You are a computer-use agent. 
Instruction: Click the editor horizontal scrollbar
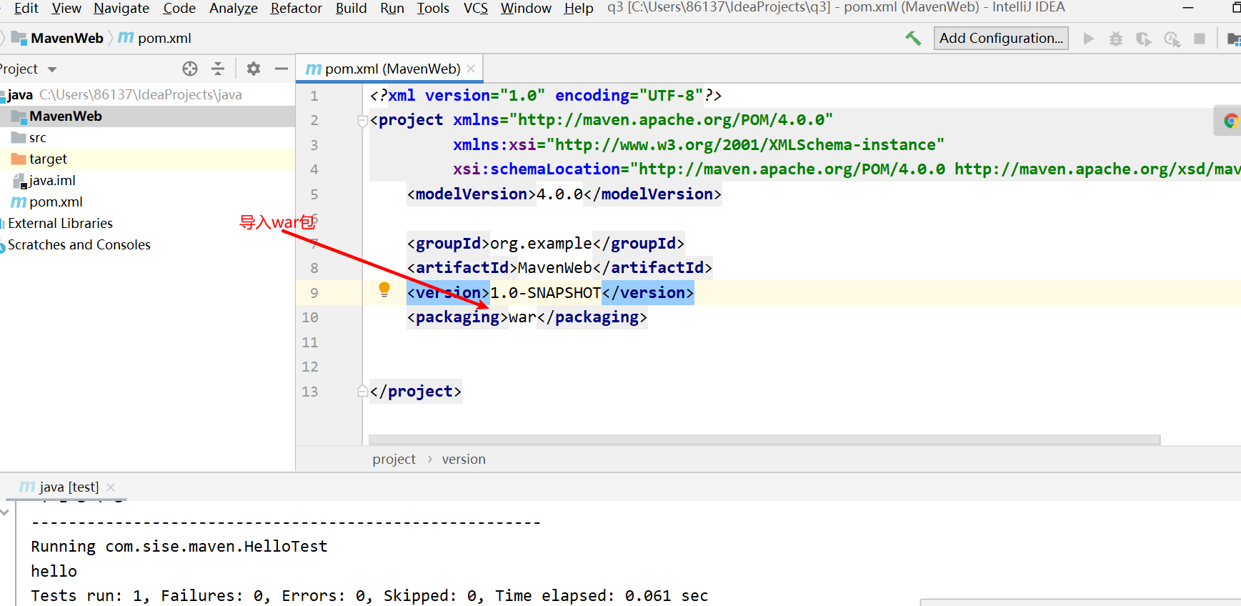[764, 439]
